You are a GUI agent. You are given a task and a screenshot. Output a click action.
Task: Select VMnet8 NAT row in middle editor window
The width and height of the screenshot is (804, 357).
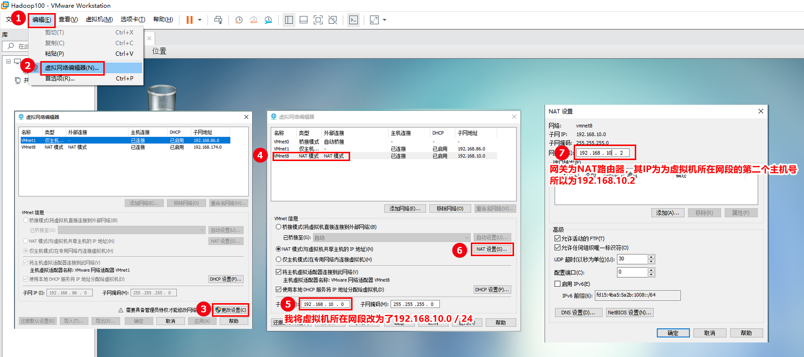point(385,156)
